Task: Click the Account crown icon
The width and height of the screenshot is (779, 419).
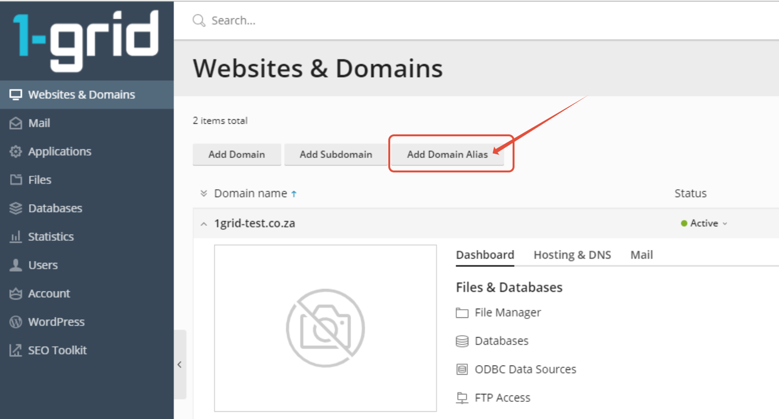Action: tap(16, 293)
